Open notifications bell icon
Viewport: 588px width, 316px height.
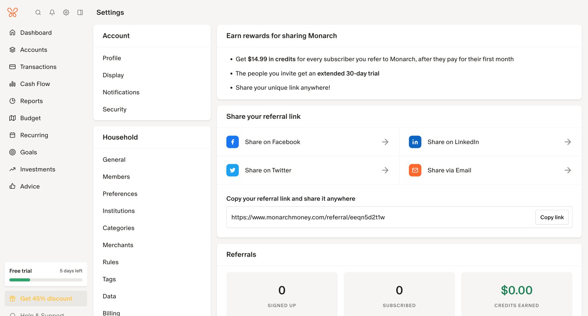pos(52,12)
